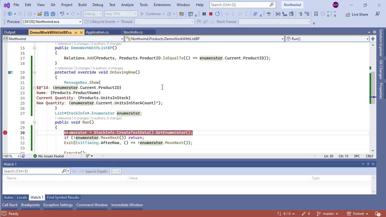386x217 pixels.
Task: Open the Extensions menu
Action: pos(162,5)
